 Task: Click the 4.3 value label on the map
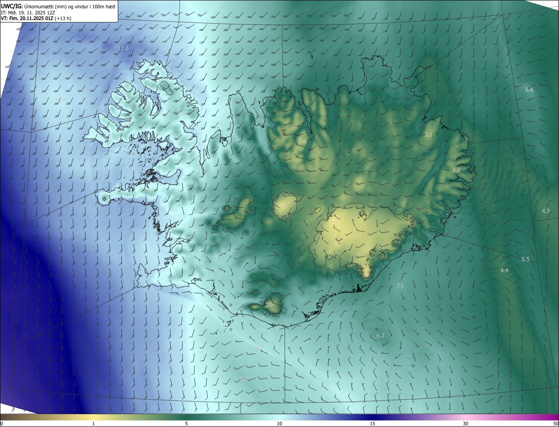[x=546, y=211]
